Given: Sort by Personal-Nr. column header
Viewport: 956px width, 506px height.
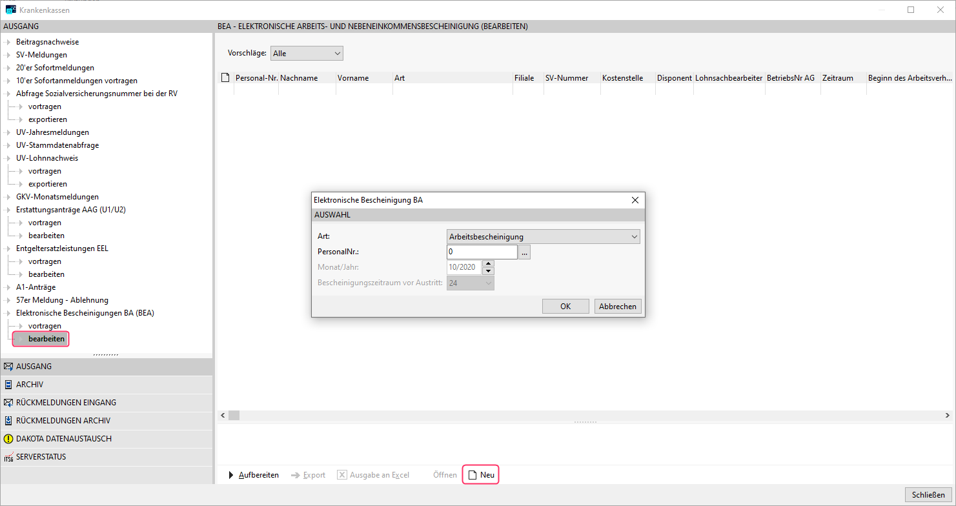Looking at the screenshot, I should [256, 78].
